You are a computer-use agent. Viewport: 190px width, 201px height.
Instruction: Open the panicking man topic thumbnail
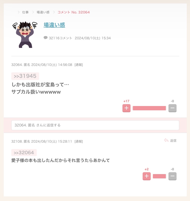25,35
